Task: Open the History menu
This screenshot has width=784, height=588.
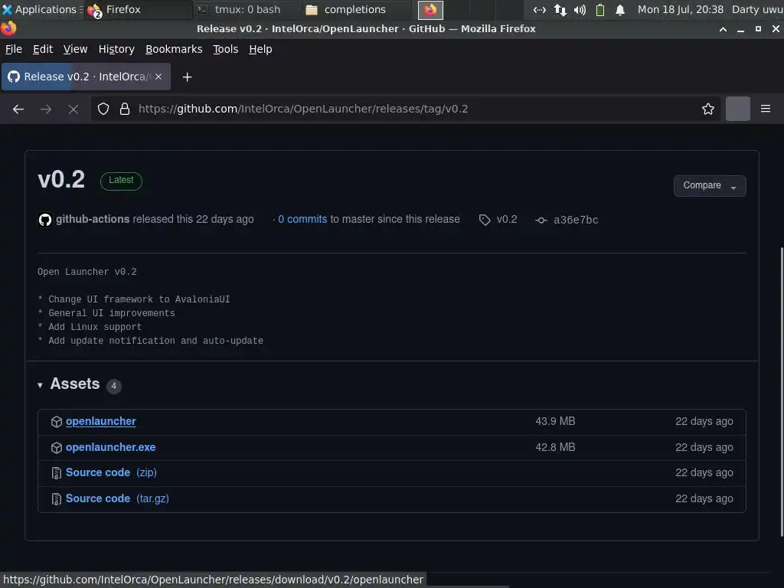Action: pos(116,49)
